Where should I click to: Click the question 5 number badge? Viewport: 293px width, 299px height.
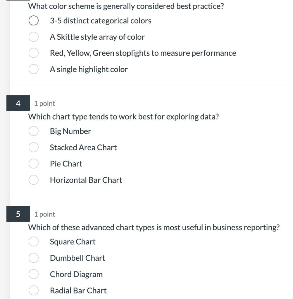coord(18,214)
